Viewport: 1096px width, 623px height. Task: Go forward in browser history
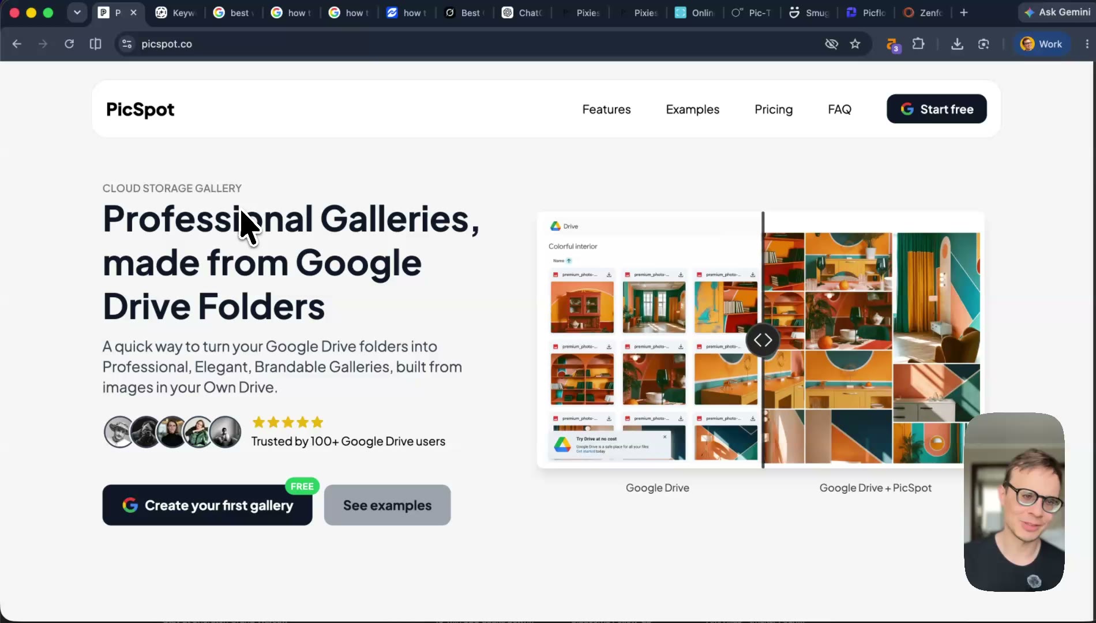coord(43,44)
